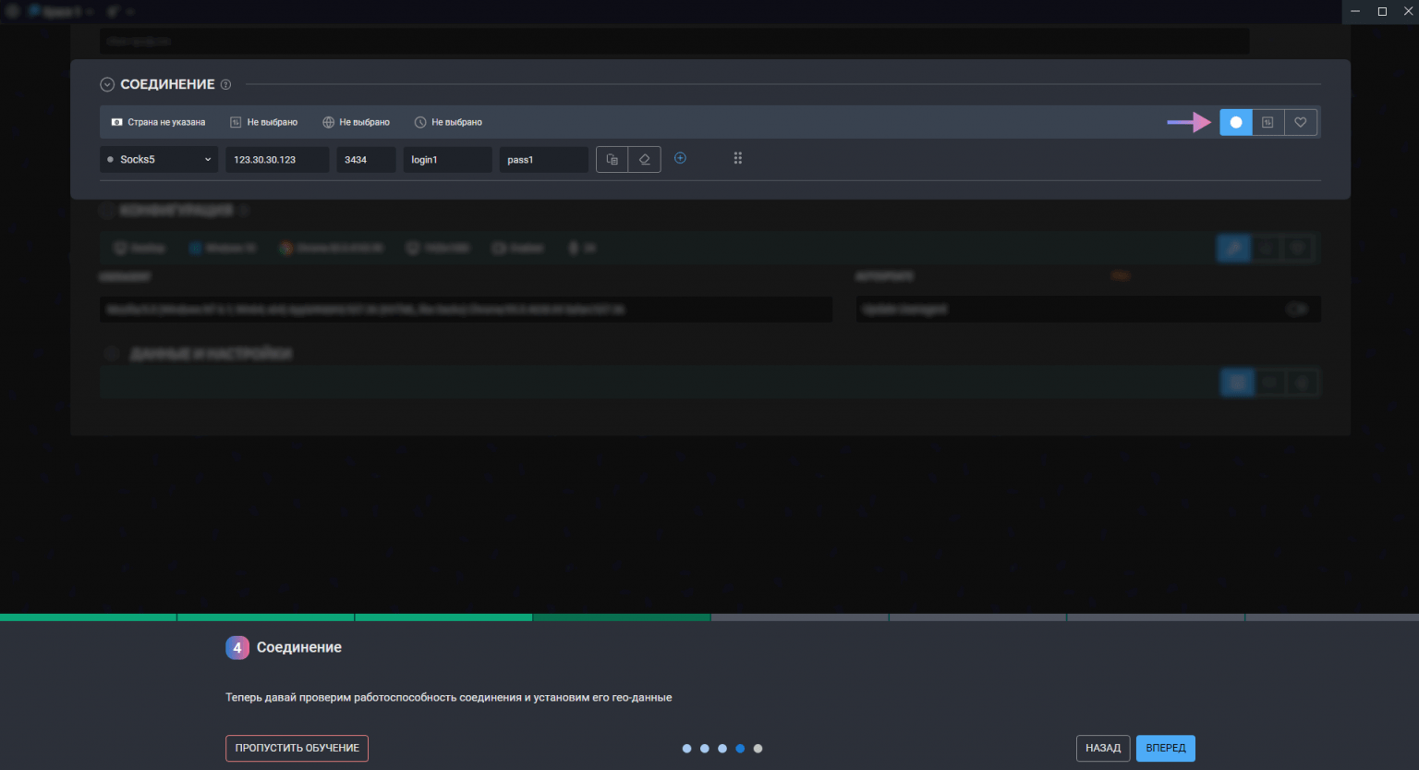Focus the login1 username field
Viewport: 1419px width, 770px height.
tap(447, 159)
